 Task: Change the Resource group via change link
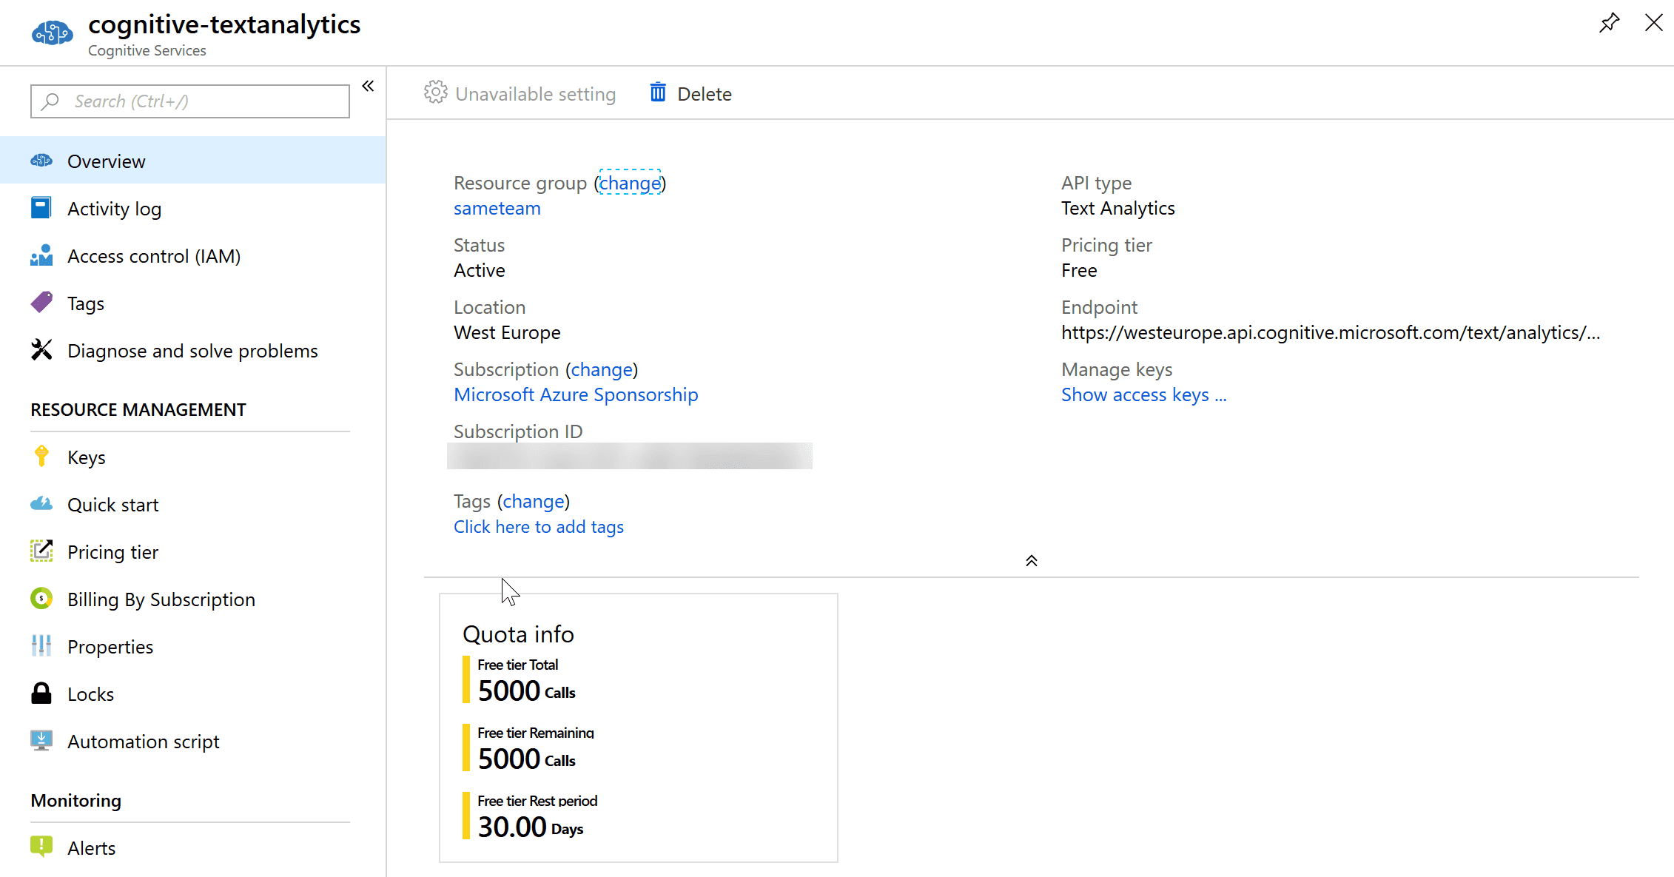coord(630,183)
